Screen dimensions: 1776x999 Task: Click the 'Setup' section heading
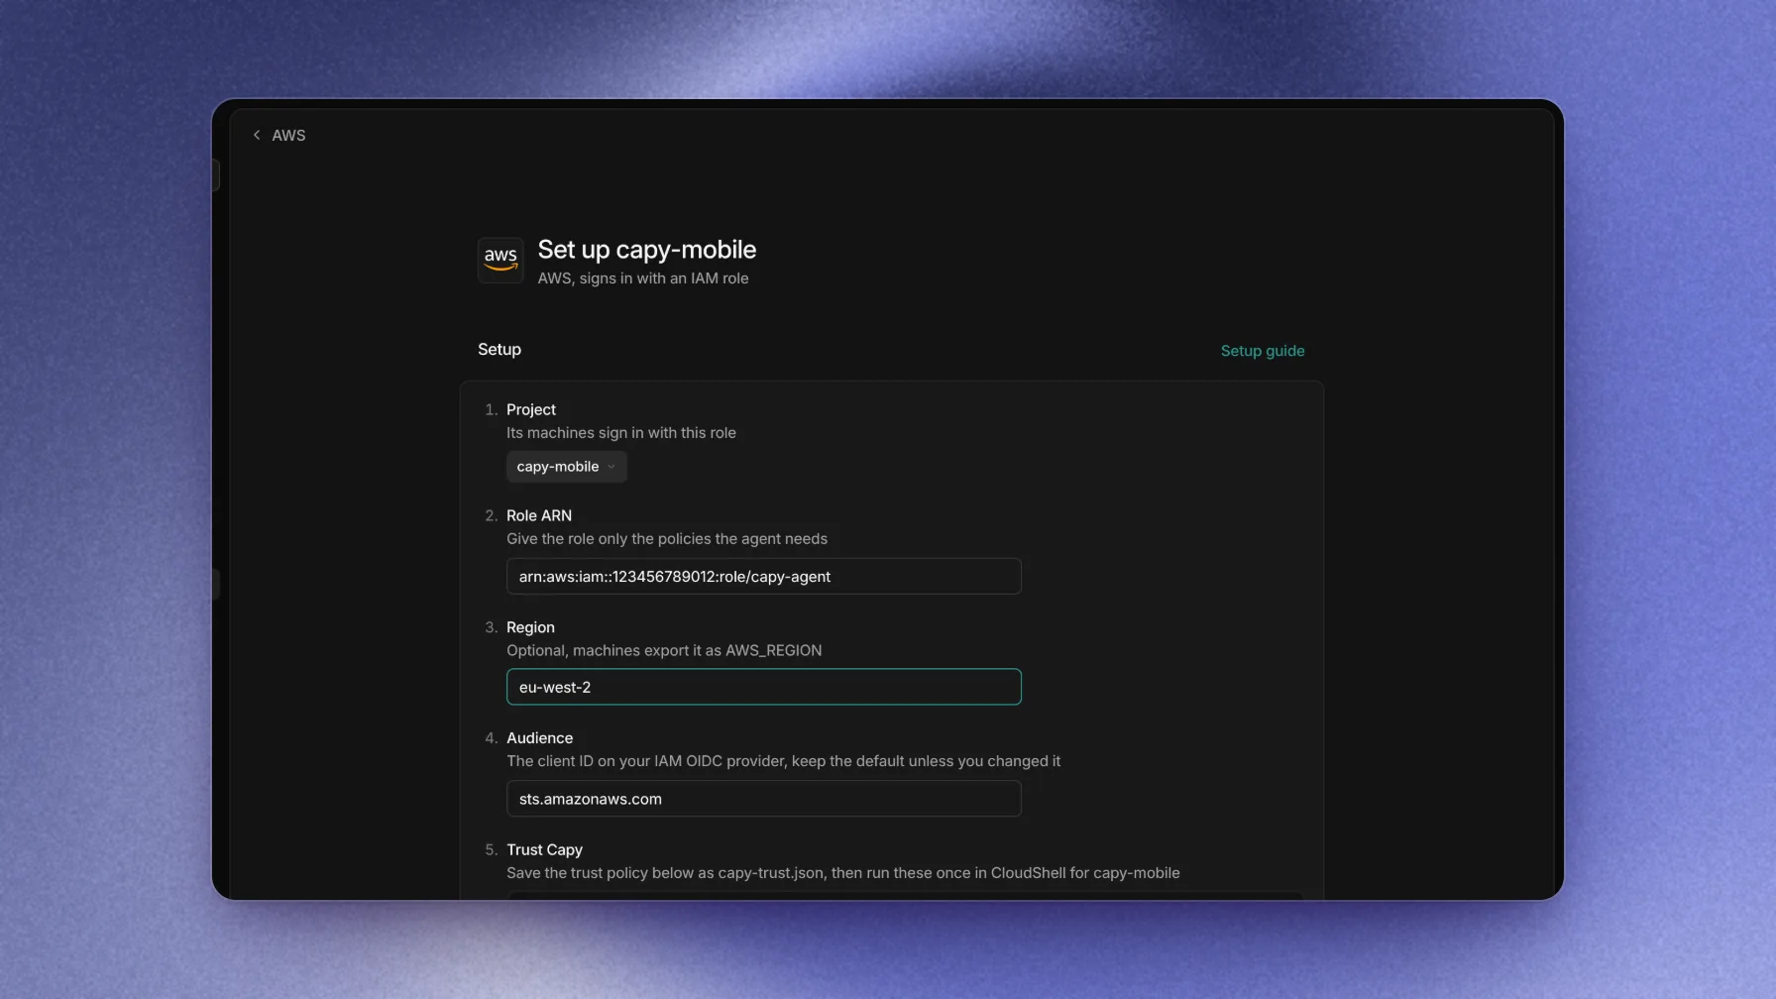tap(499, 349)
